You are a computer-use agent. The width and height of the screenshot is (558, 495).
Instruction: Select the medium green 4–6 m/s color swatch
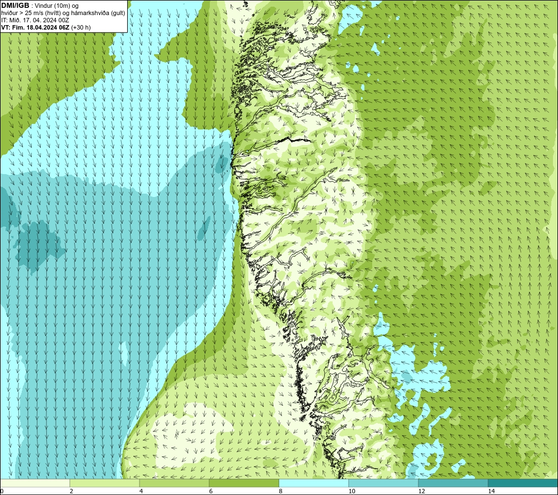[174, 483]
